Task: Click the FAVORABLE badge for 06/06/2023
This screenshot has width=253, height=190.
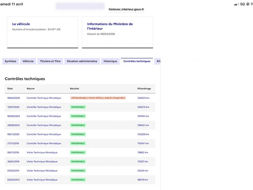Action: tap(78, 116)
